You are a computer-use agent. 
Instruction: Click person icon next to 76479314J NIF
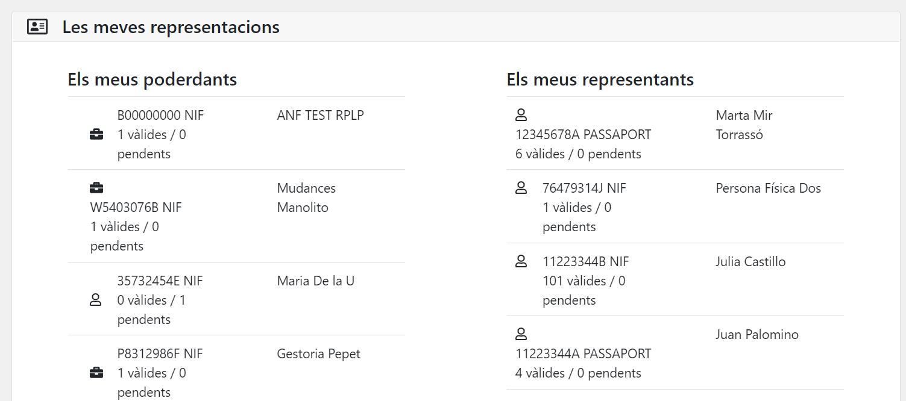pos(521,188)
